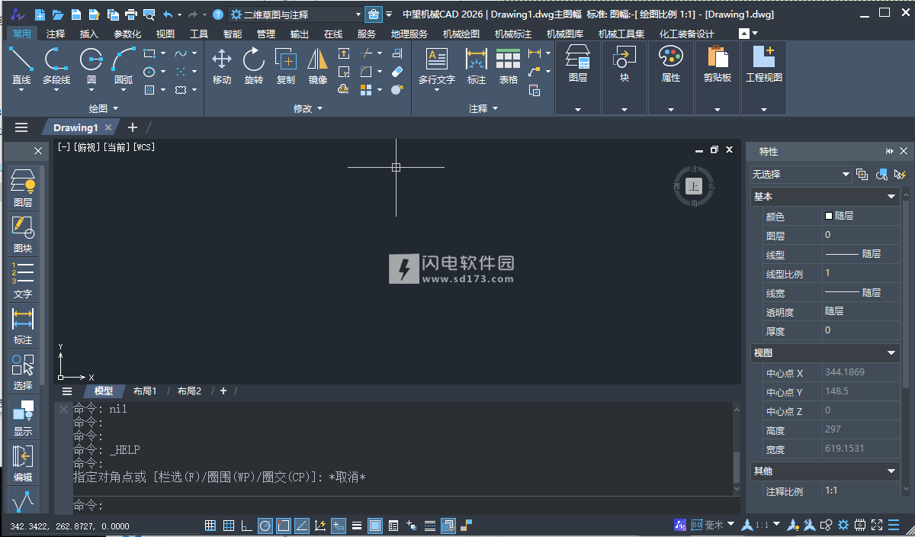Click the 透明度 value 随层

861,311
